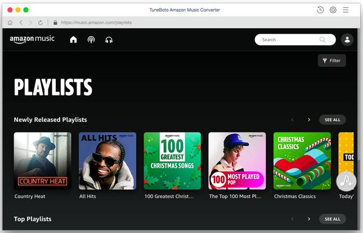363x233 pixels.
Task: Open Amazon Music Home tab
Action: click(73, 40)
